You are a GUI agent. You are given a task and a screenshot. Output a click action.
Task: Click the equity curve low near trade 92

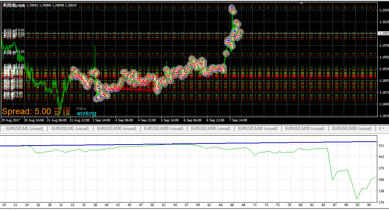(x=357, y=198)
